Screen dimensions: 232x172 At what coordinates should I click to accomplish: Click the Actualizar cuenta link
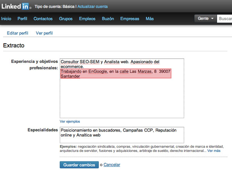click(x=92, y=7)
